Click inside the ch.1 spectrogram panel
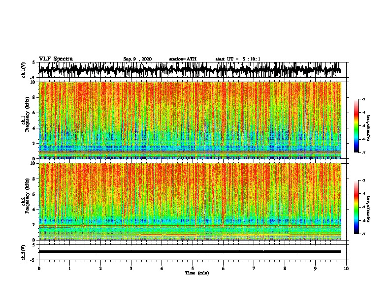Viewport: 390px width, 301px height. tap(190, 120)
